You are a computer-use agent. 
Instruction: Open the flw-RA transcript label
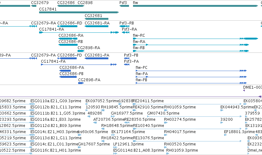[139, 42]
